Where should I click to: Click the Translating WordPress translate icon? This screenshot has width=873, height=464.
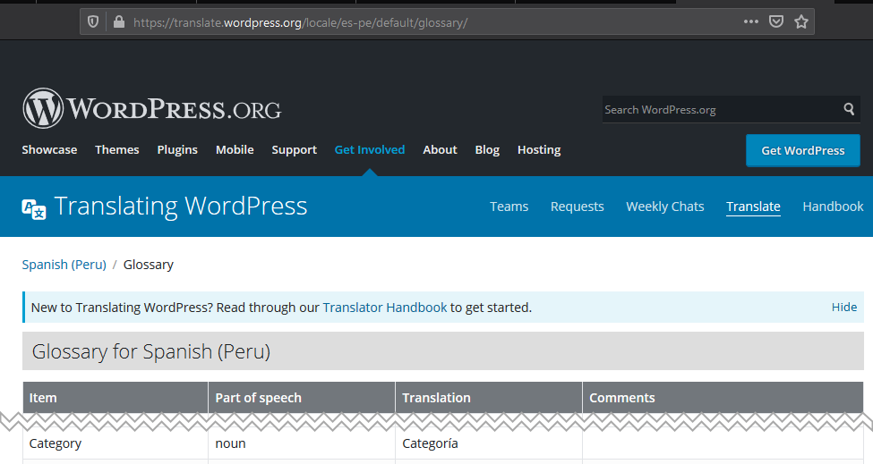click(34, 209)
